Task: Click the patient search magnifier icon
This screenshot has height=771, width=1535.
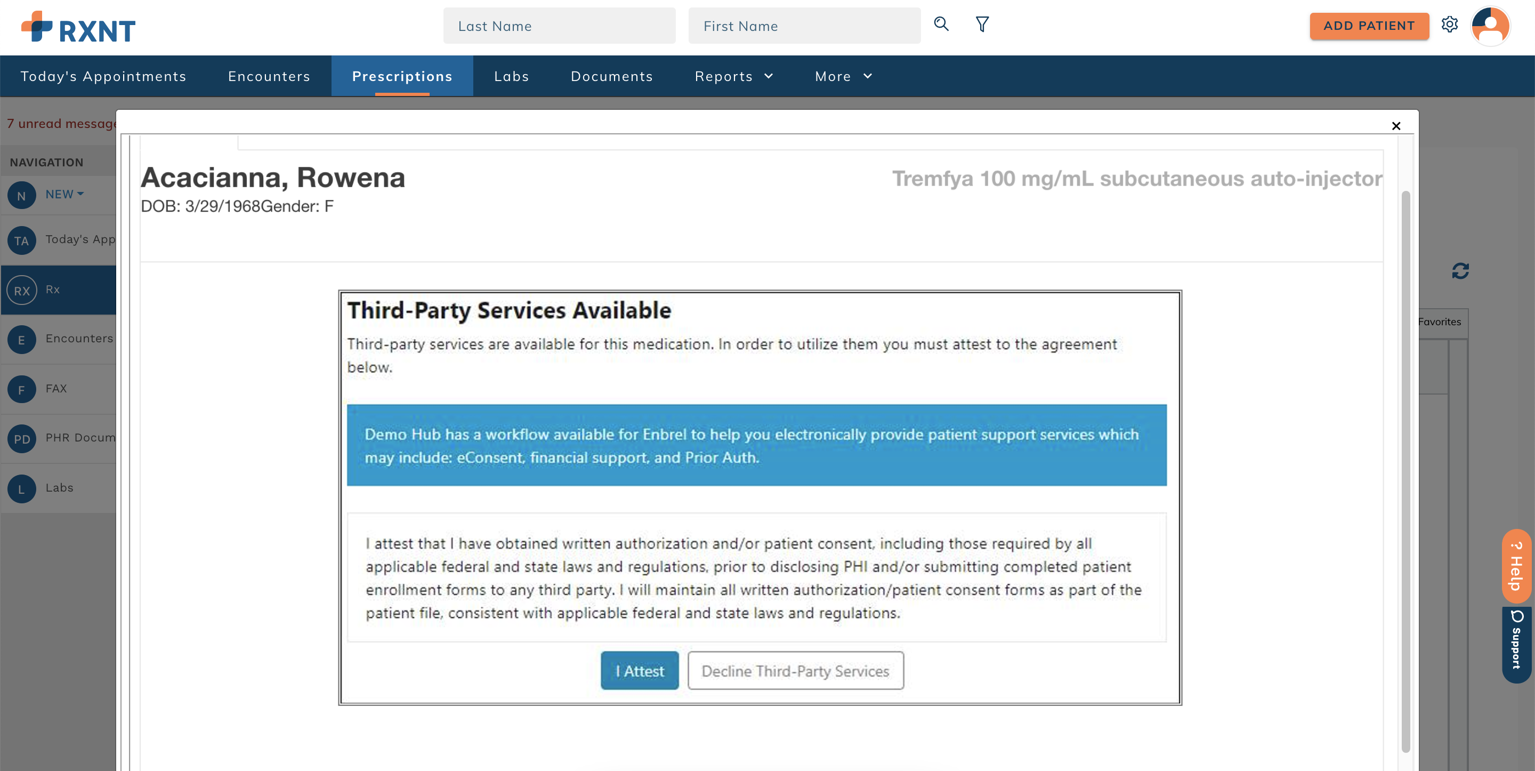Action: [941, 24]
